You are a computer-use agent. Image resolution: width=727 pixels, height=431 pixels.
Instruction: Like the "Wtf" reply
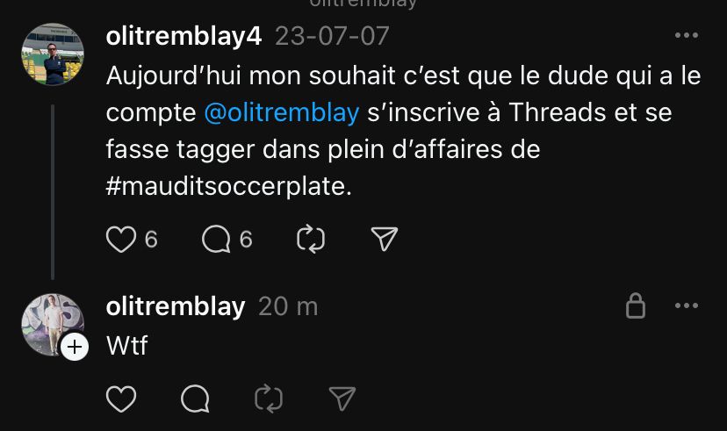tap(121, 399)
